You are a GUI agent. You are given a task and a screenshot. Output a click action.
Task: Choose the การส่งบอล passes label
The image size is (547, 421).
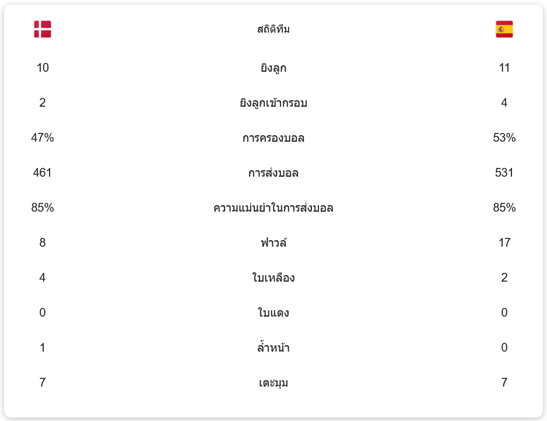(273, 173)
